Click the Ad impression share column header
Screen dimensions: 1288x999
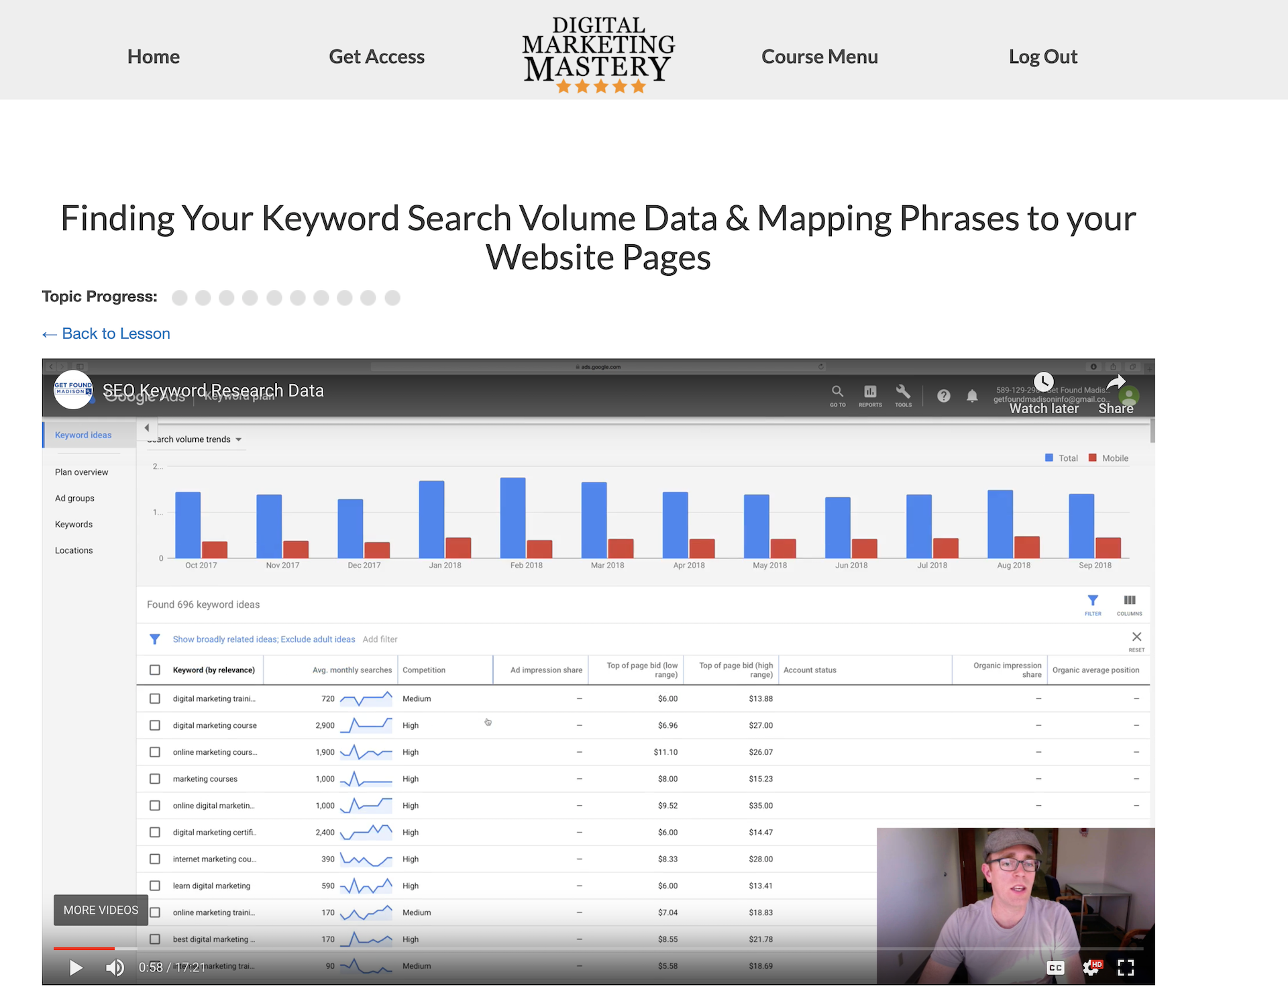[x=546, y=670]
